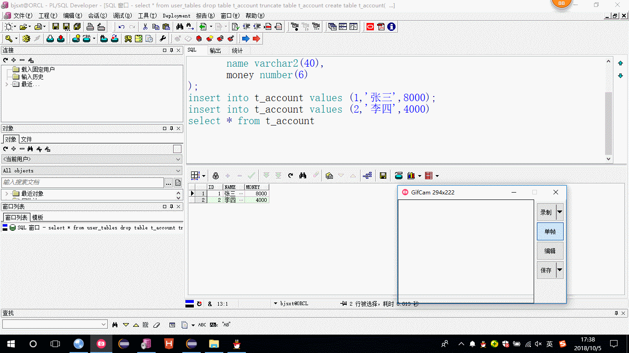This screenshot has width=629, height=353.
Task: Toggle the pin on the 连接 panel
Action: click(x=171, y=51)
